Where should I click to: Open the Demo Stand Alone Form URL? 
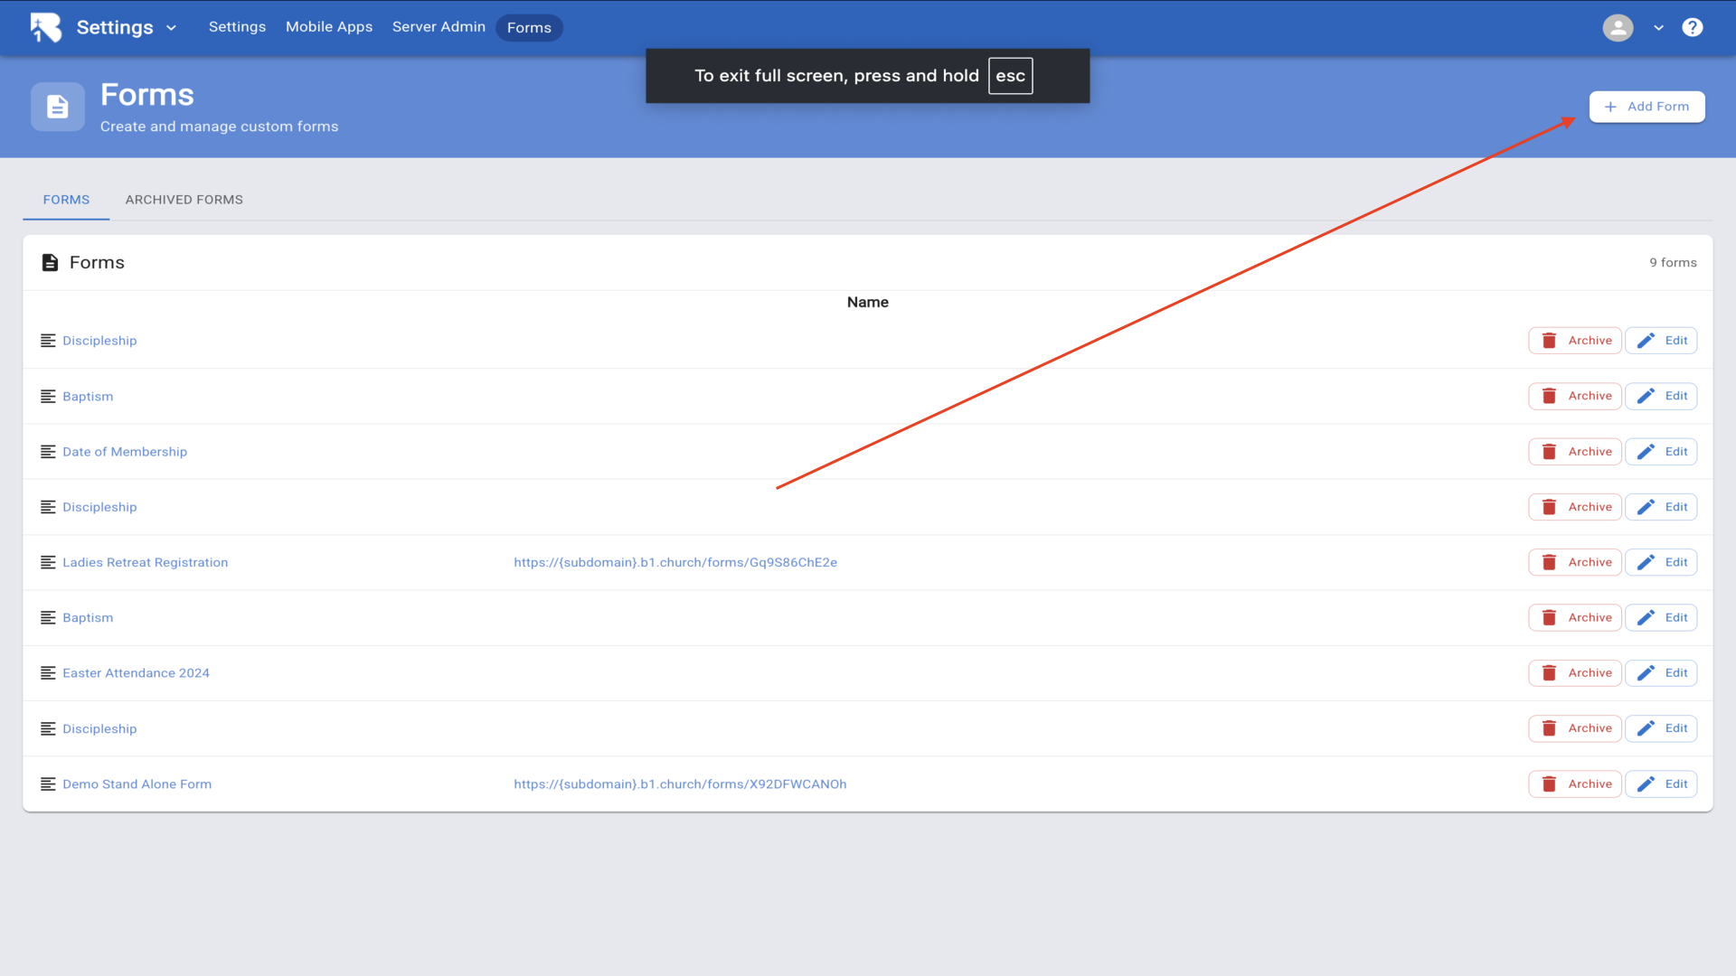coord(680,784)
